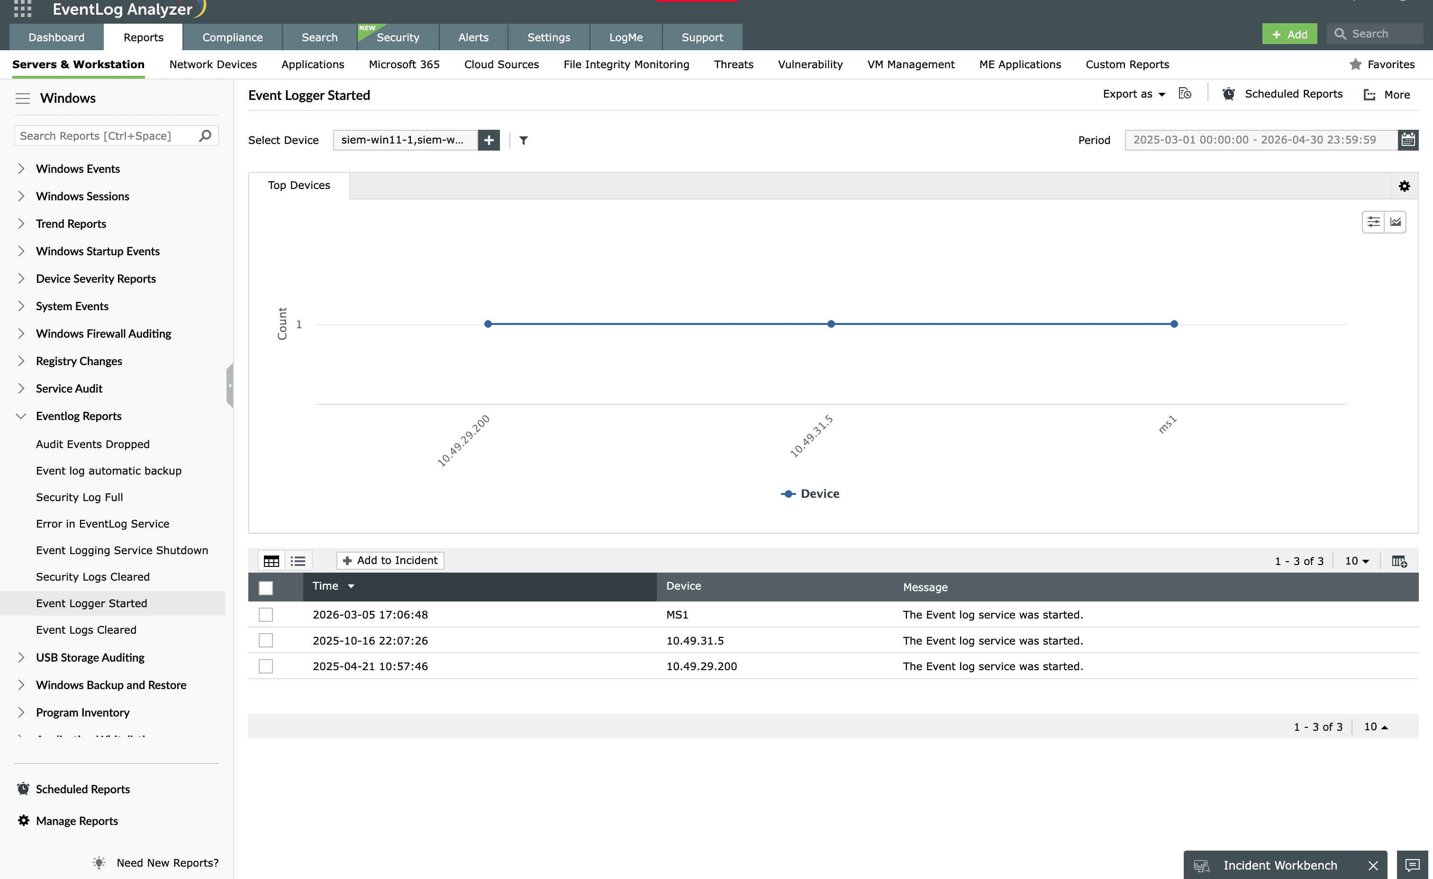1433x879 pixels.
Task: Click the plus icon to add devices
Action: [489, 140]
